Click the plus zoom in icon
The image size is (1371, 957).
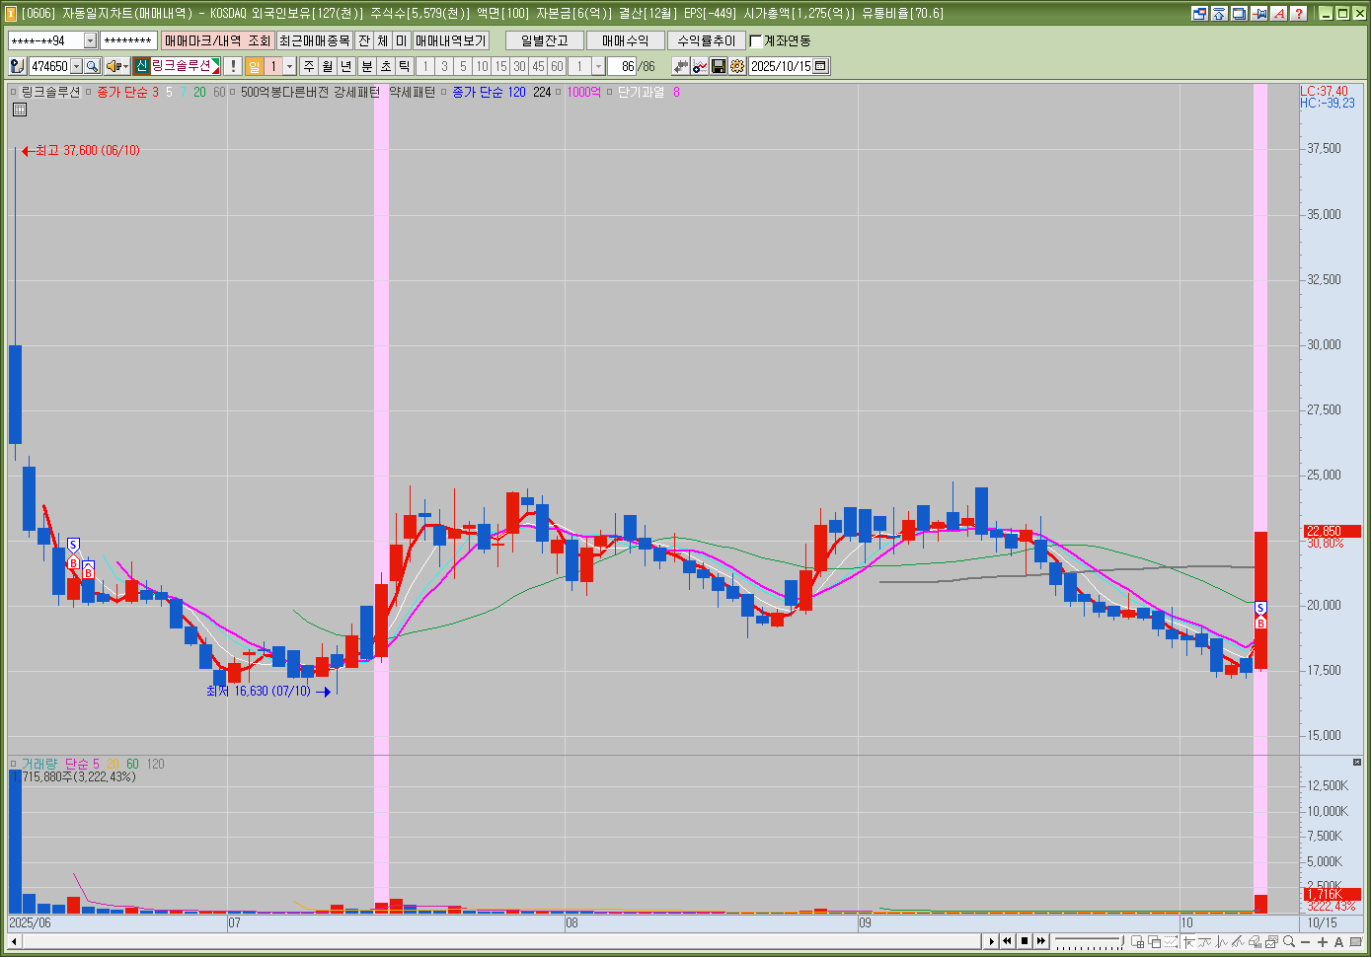pos(1323,941)
